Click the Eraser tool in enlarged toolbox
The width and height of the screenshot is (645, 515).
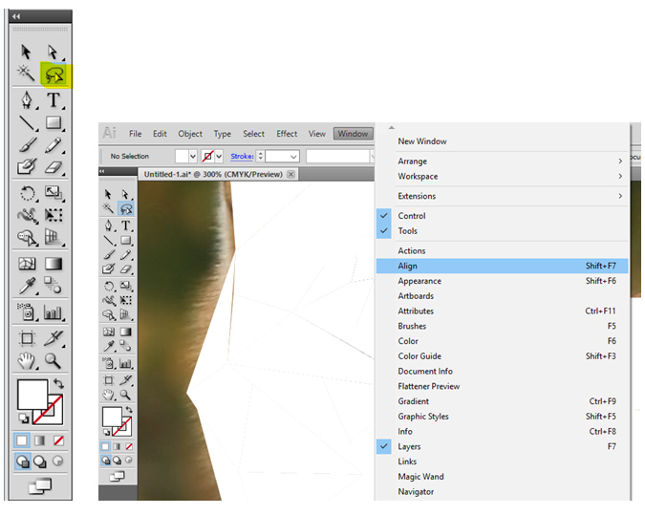point(54,167)
